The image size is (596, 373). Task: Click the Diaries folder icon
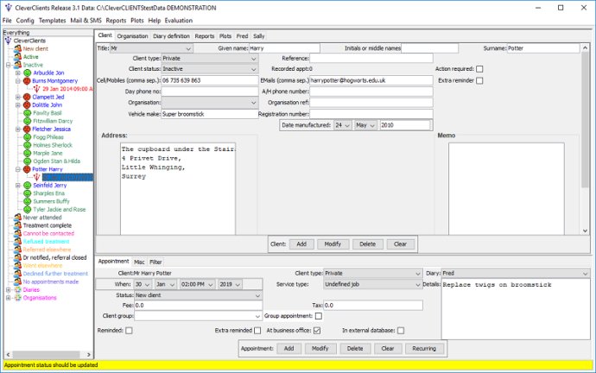click(17, 290)
